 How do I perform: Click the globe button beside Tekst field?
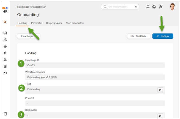point(160,90)
